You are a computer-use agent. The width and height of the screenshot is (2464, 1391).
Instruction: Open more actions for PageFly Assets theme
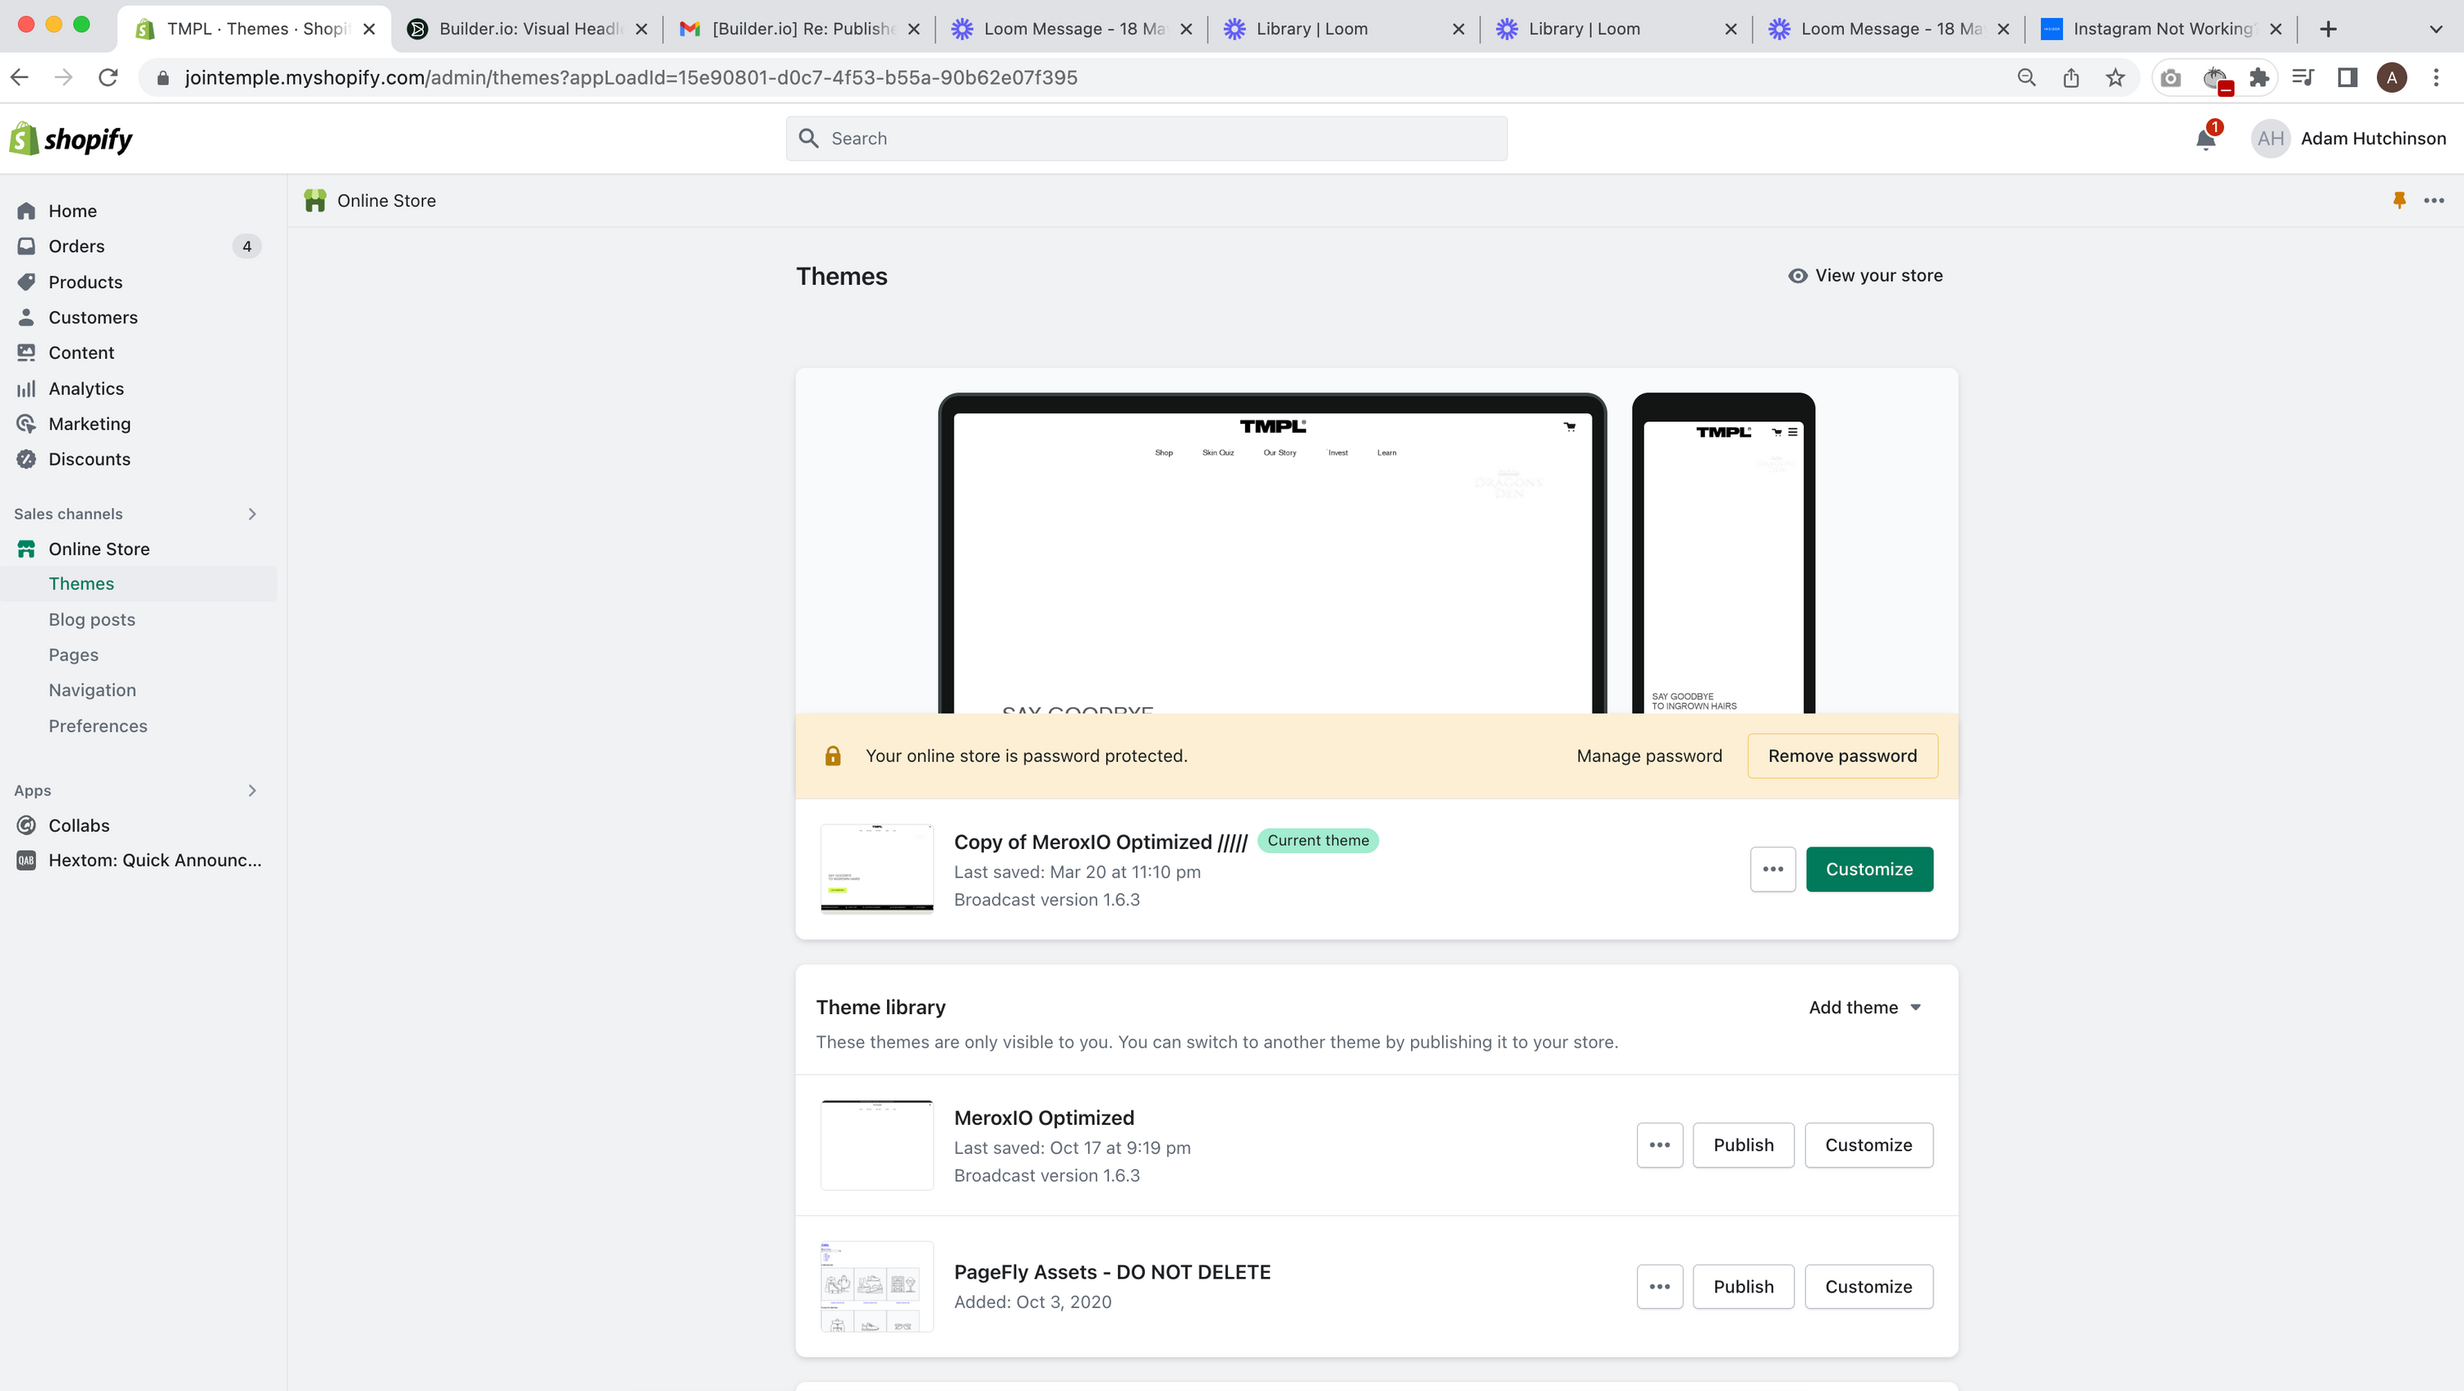(1660, 1287)
